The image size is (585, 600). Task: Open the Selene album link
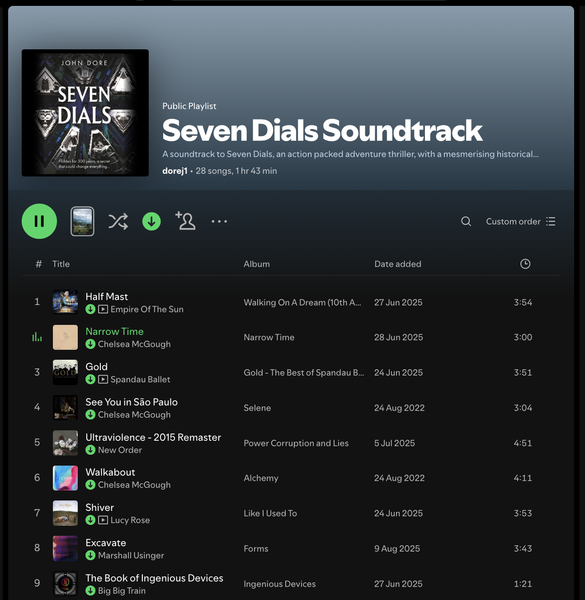click(257, 408)
